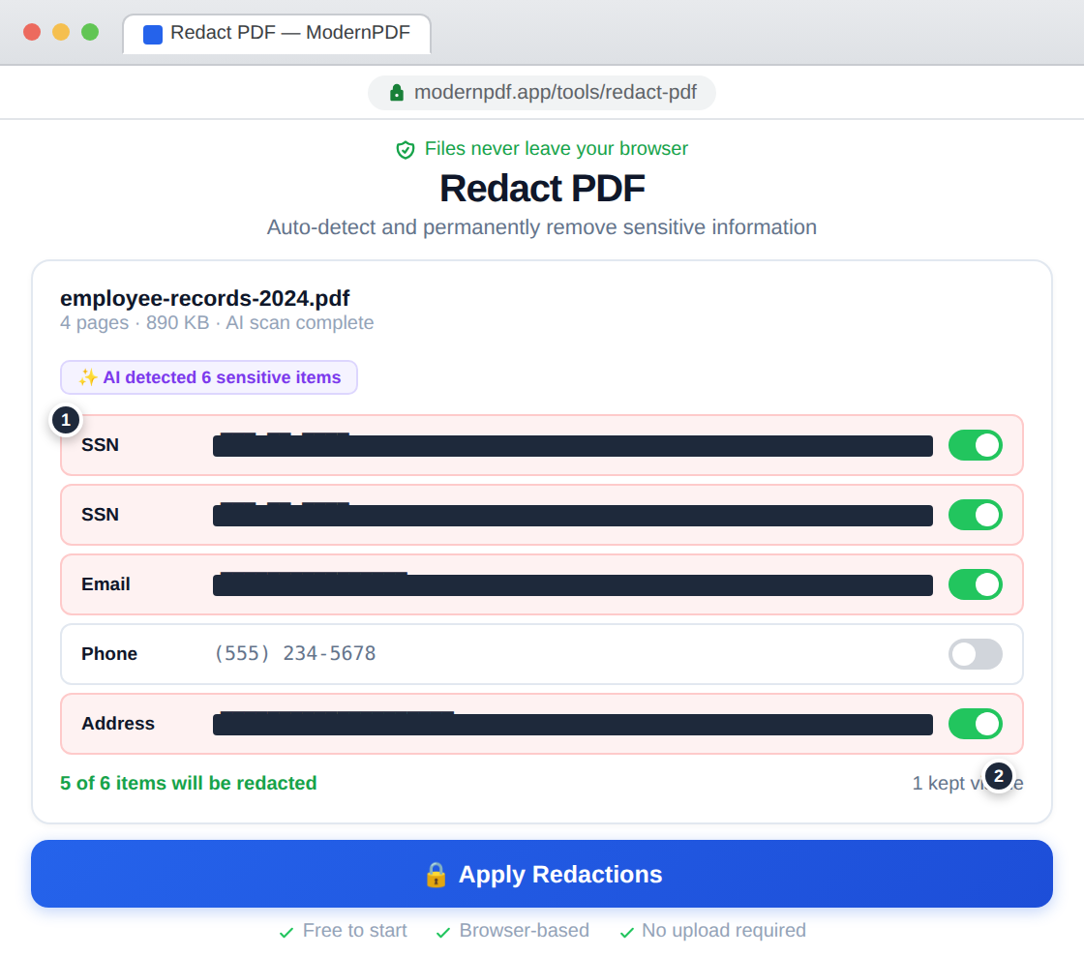Screen dimensions: 1084x956
Task: Click the numbered marker 1 near the SSN row
Action: pos(65,419)
